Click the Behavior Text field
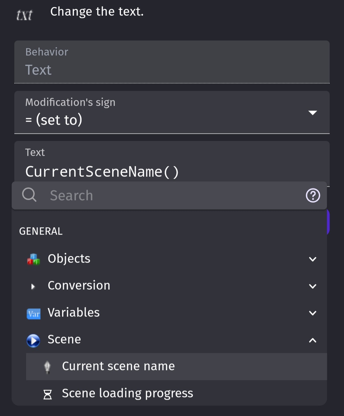Screen dimensions: 344x416 172,62
